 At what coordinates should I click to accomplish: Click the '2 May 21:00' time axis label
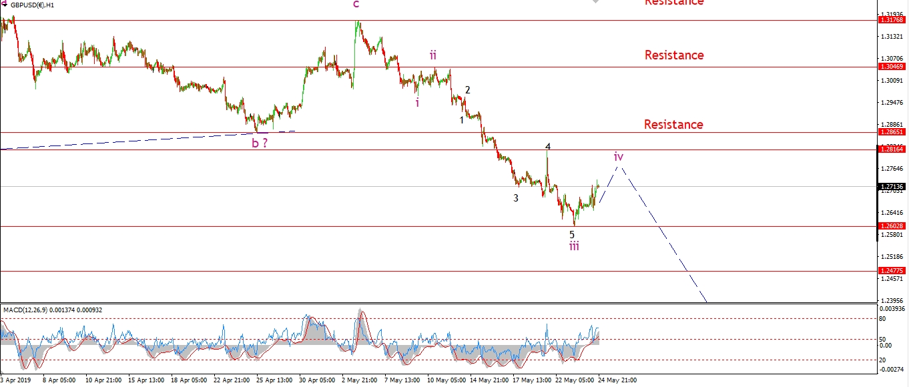point(360,380)
